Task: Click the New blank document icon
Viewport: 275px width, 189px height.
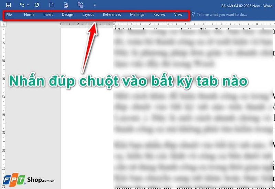Action: pyautogui.click(x=51, y=5)
